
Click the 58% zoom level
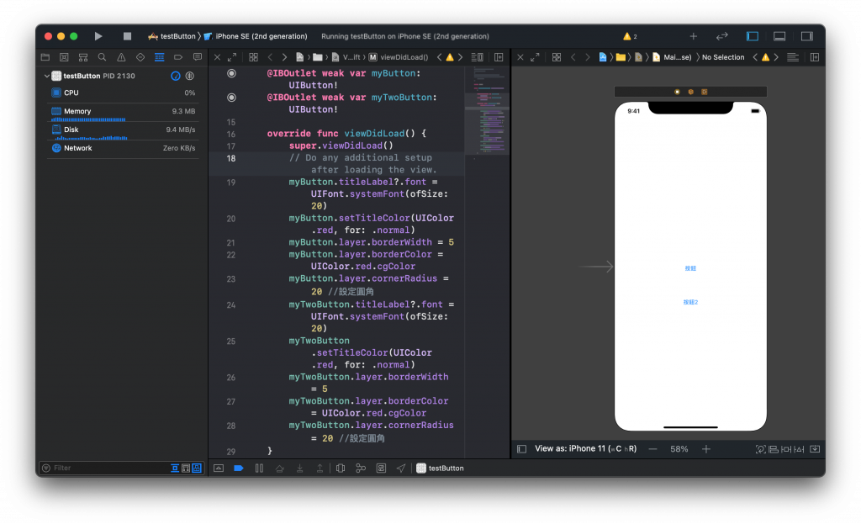679,449
